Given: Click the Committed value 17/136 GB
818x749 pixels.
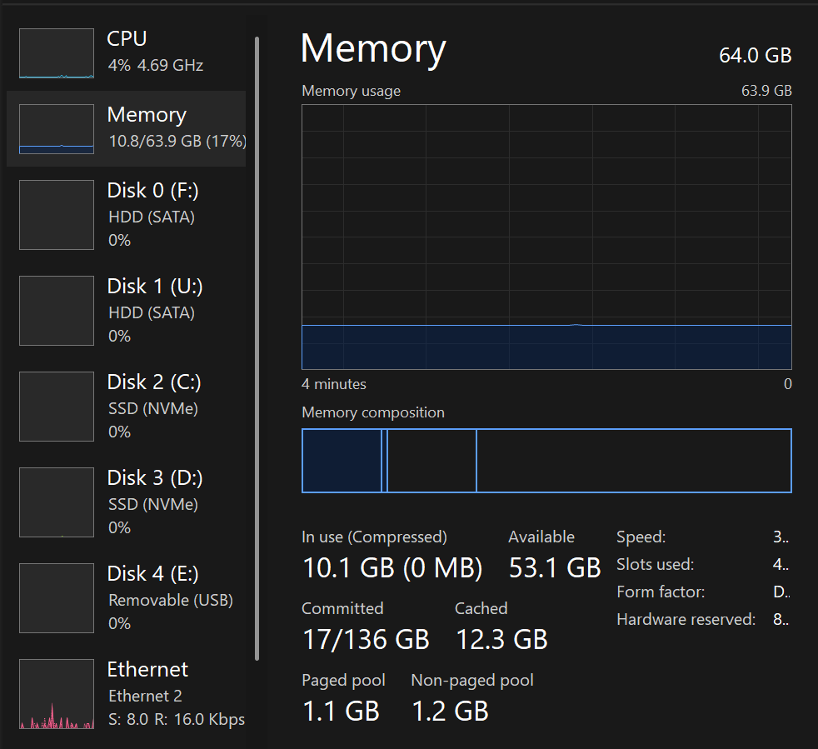Looking at the screenshot, I should coord(365,639).
